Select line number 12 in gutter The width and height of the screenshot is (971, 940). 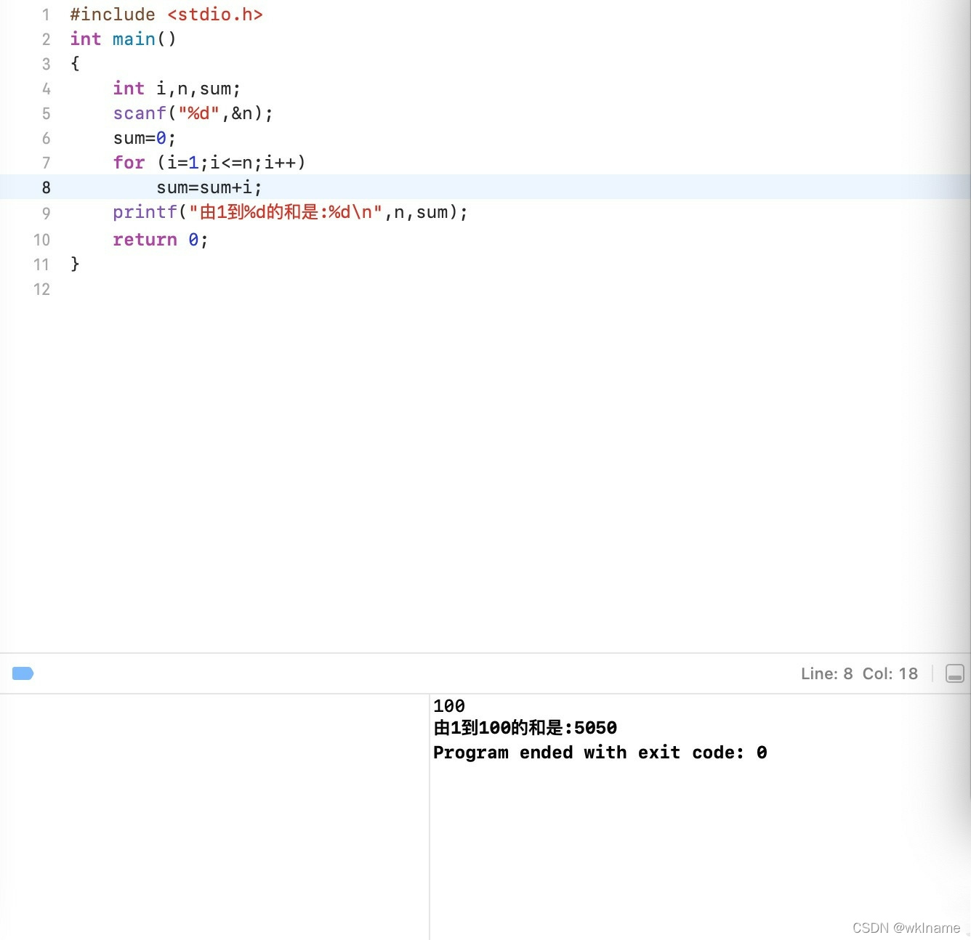point(41,289)
